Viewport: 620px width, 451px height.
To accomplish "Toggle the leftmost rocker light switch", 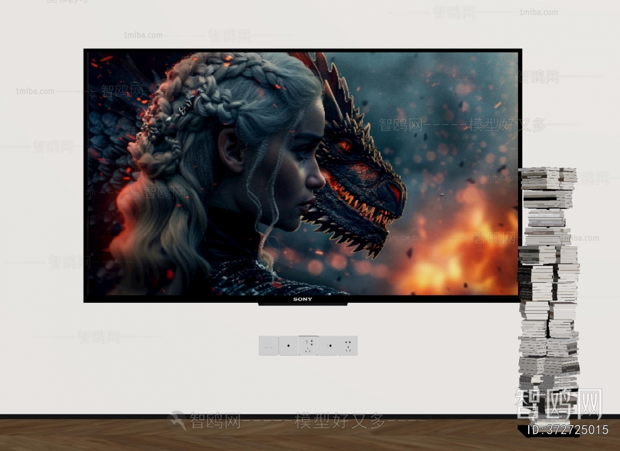I will pos(268,345).
